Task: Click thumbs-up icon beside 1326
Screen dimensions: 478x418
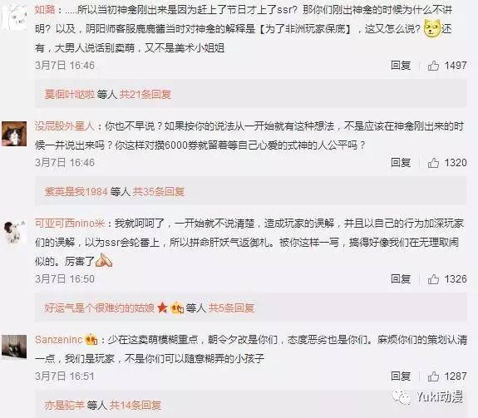Action: pyautogui.click(x=433, y=279)
